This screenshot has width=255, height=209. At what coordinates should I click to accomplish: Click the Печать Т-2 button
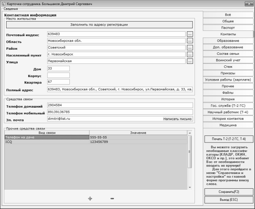tap(228, 139)
